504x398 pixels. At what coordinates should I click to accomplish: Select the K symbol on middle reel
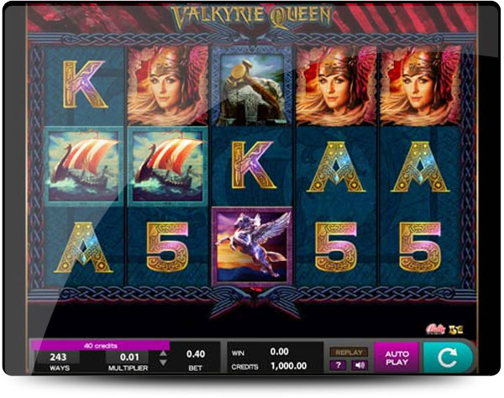click(x=253, y=165)
